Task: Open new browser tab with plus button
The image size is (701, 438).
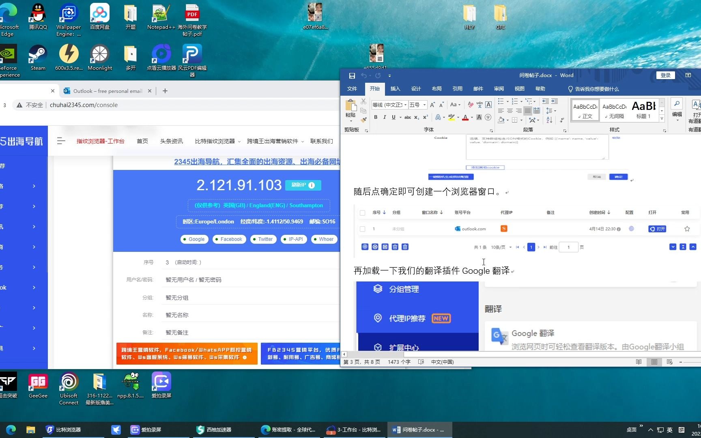Action: (x=165, y=91)
